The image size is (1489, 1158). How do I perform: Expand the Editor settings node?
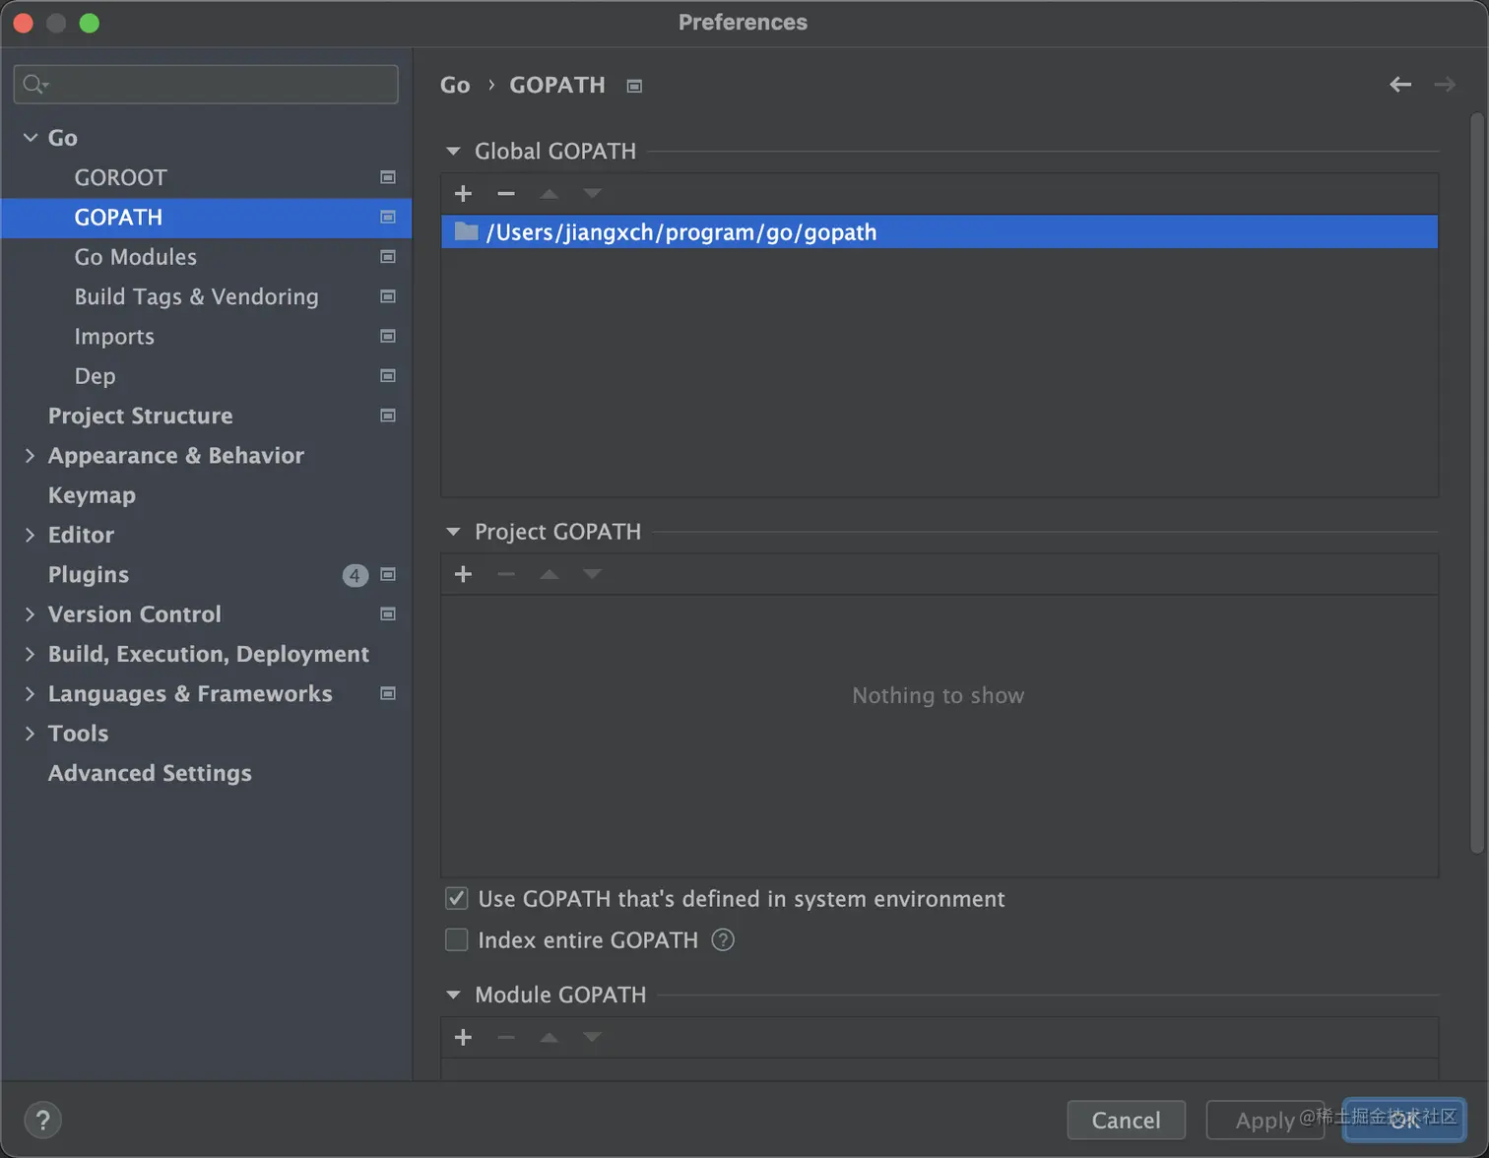coord(30,535)
